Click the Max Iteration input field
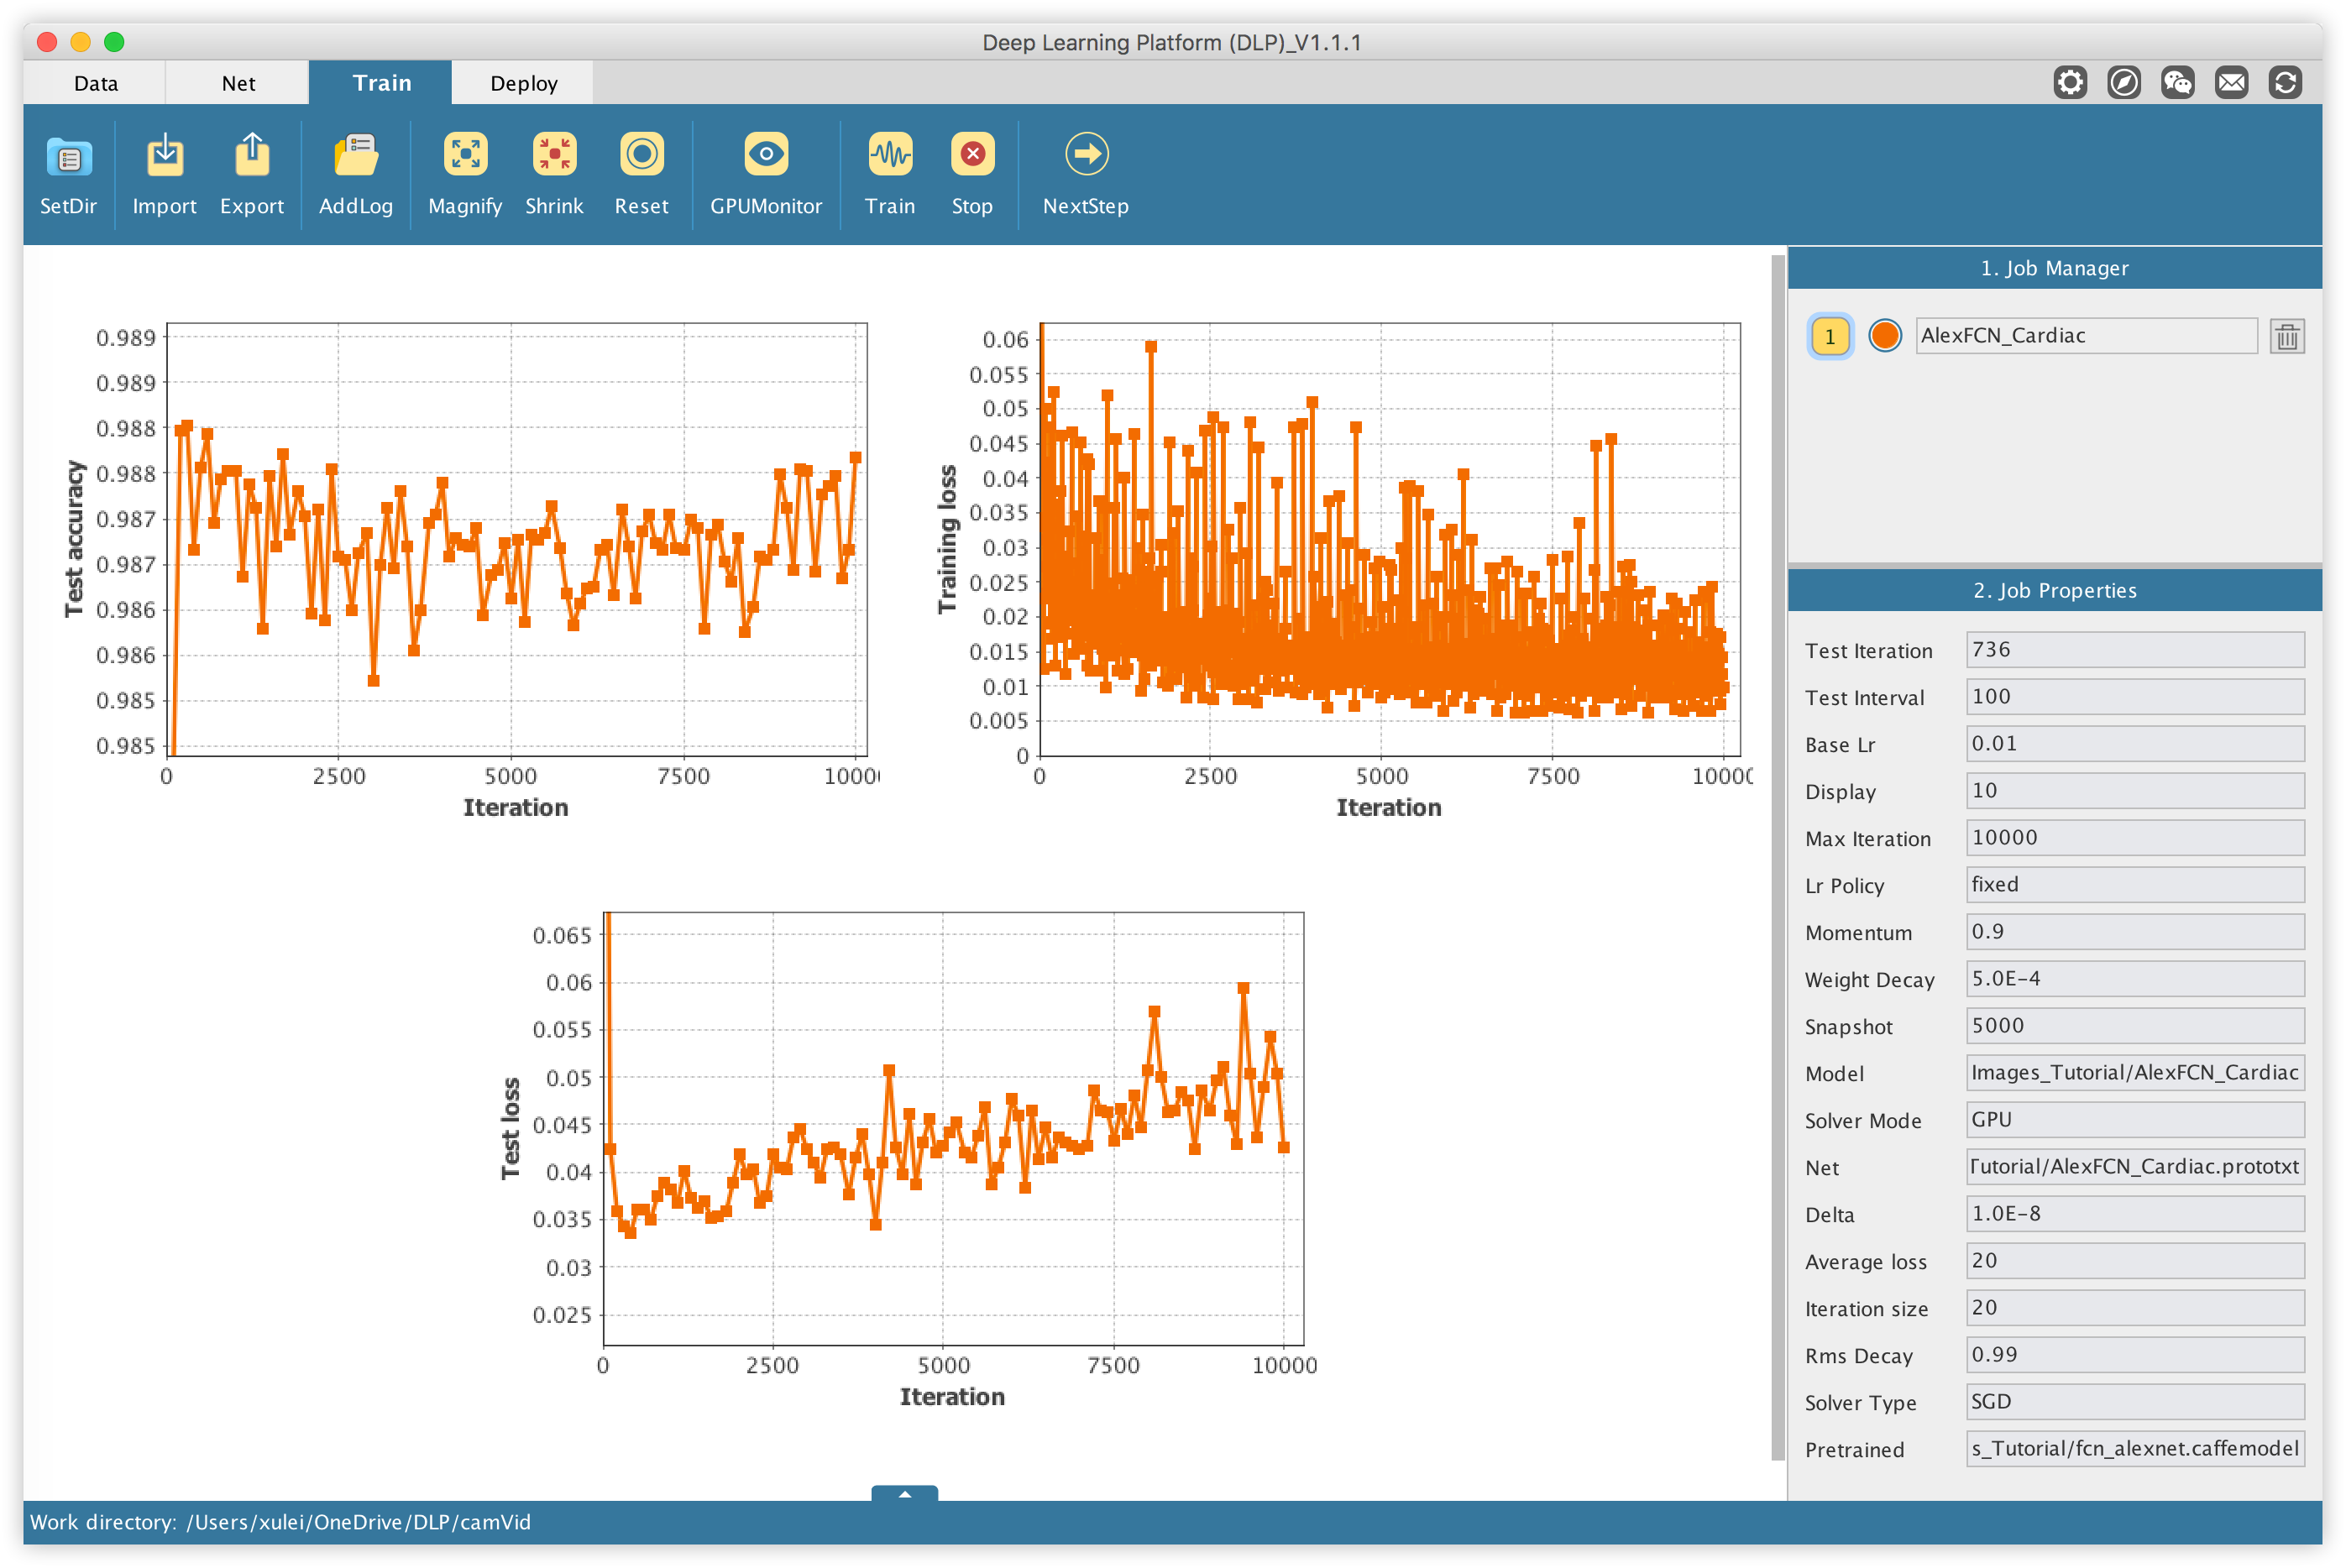Screen dimensions: 2346x1568 (2134, 838)
